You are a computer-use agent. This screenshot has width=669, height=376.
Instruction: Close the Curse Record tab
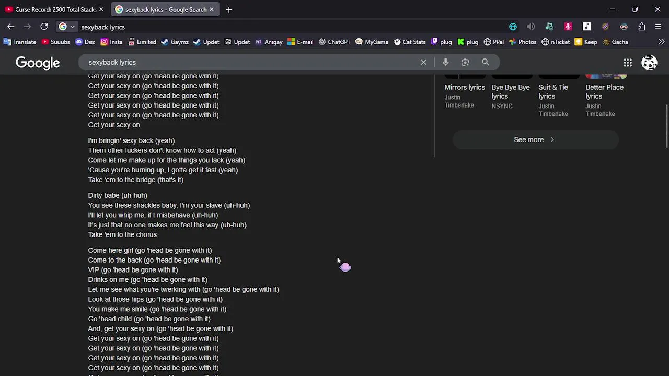click(x=101, y=9)
